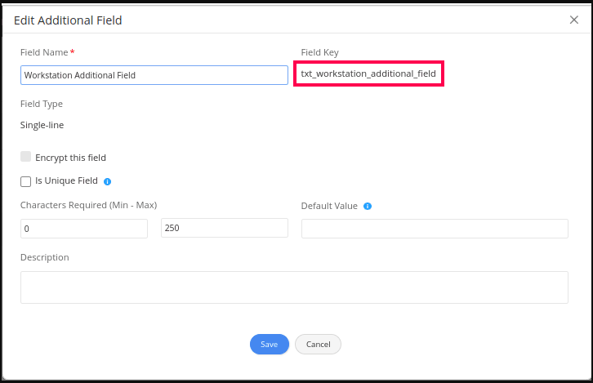Viewport: 593px width, 383px height.
Task: Toggle the Encrypt this field checkbox
Action: click(25, 157)
